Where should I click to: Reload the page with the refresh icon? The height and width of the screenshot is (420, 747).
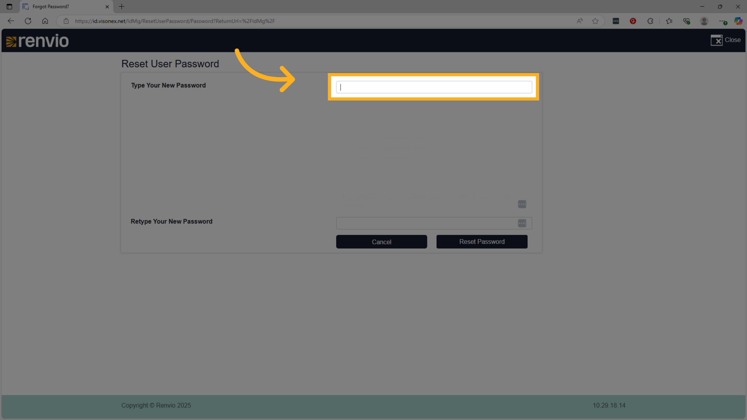click(28, 21)
